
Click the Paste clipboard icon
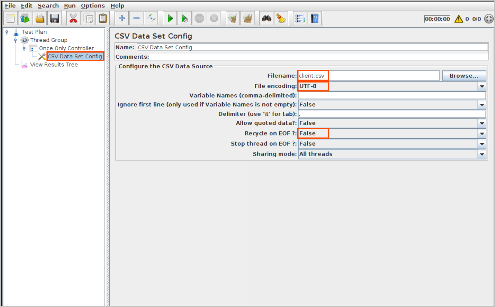pyautogui.click(x=102, y=18)
